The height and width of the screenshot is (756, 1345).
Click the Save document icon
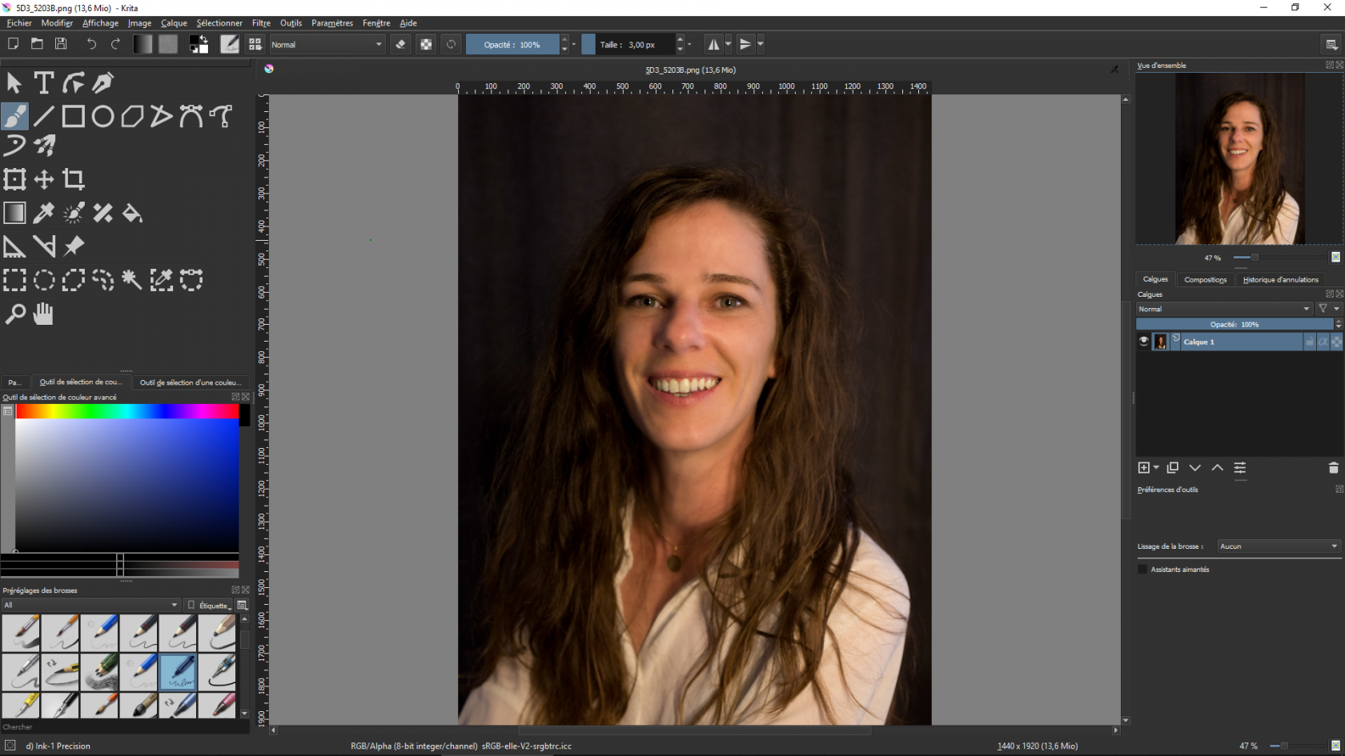61,44
